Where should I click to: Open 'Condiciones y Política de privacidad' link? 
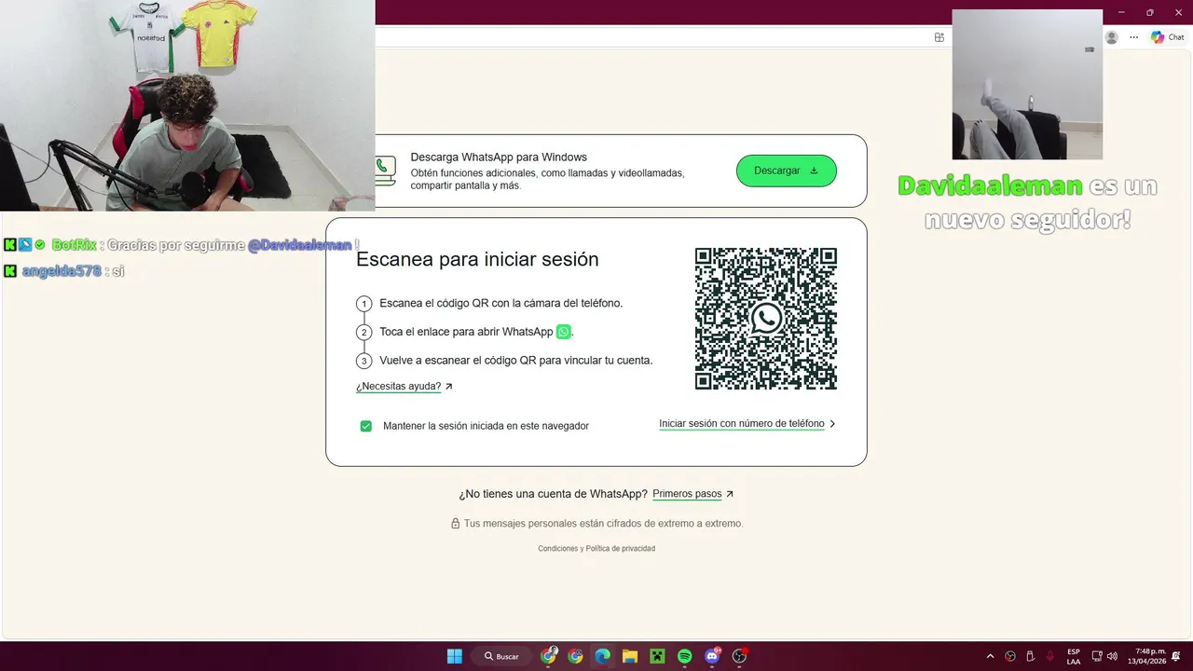pos(596,549)
